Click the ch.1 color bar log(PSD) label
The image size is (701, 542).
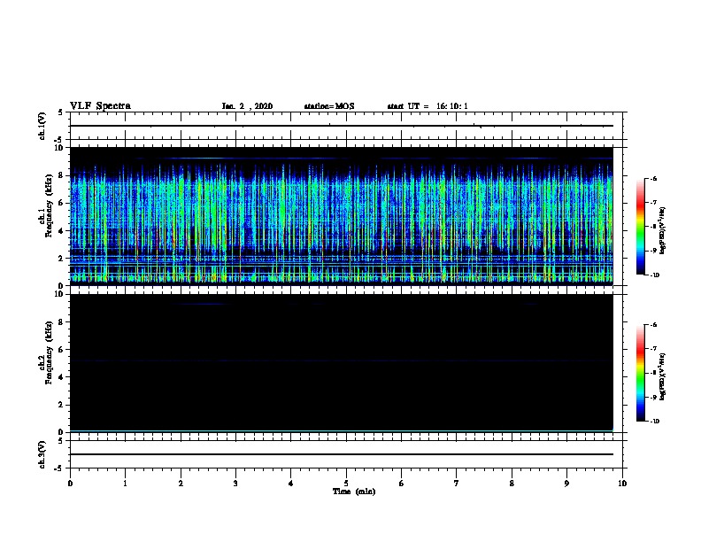tap(662, 231)
